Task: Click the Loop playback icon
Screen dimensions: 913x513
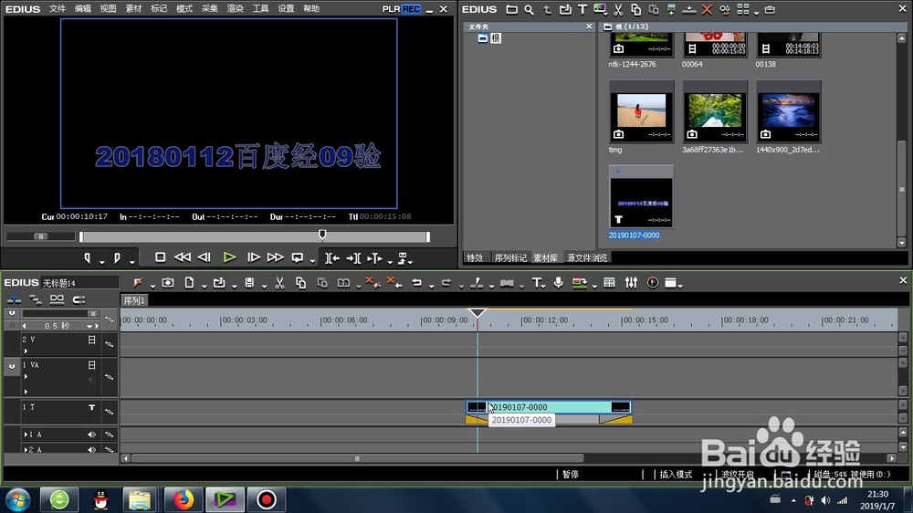Action: click(x=298, y=257)
